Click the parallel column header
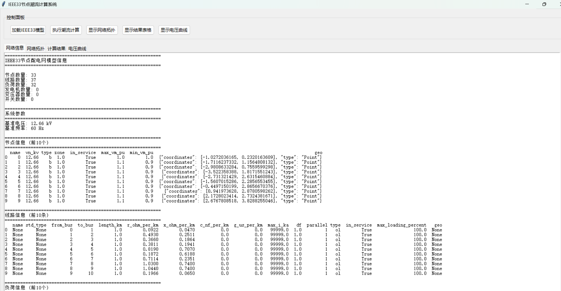Viewport: 561px width, 291px height. coord(317,225)
